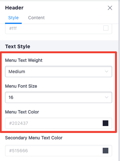Select the Menu Font Size label

[21, 86]
